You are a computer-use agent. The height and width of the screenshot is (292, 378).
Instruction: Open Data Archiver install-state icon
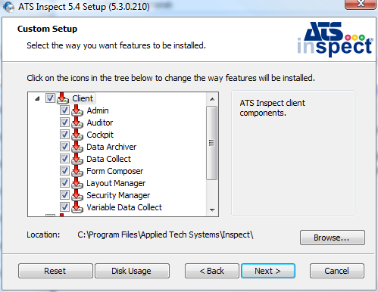click(x=77, y=147)
